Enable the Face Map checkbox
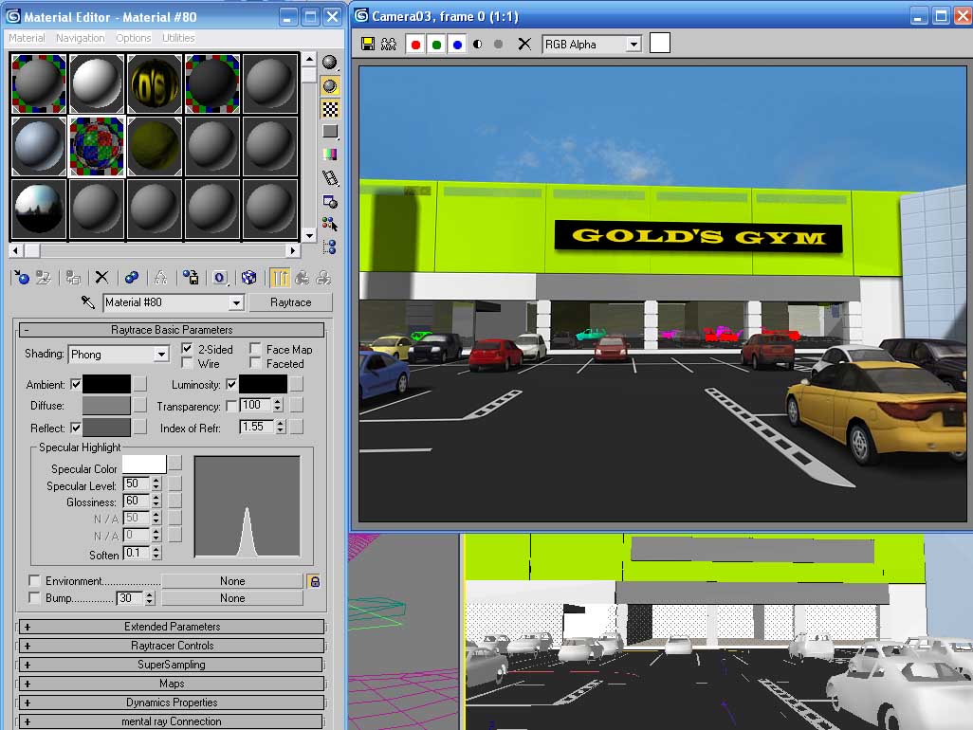The height and width of the screenshot is (730, 973). pos(255,349)
